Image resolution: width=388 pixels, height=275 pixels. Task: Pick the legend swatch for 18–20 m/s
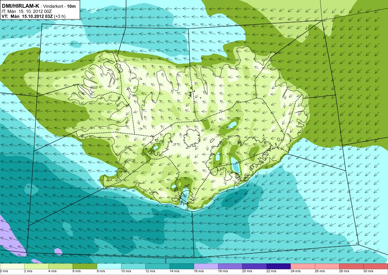[230, 266]
